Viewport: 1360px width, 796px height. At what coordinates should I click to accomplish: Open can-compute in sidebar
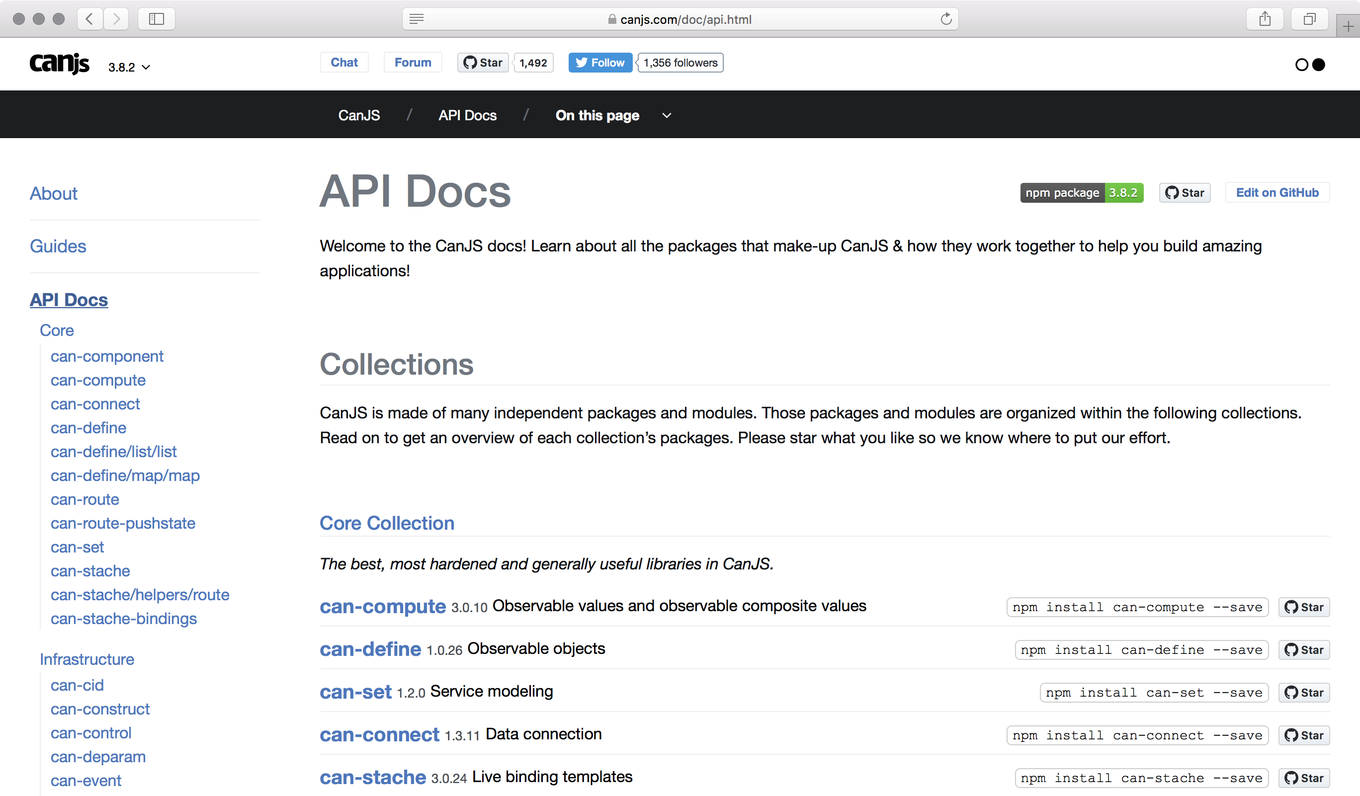(x=98, y=380)
